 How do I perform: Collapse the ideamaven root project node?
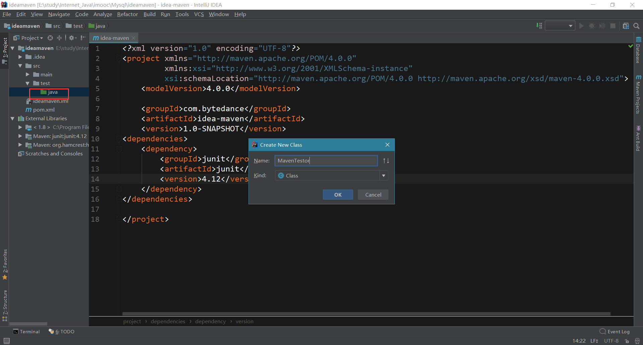coord(12,48)
